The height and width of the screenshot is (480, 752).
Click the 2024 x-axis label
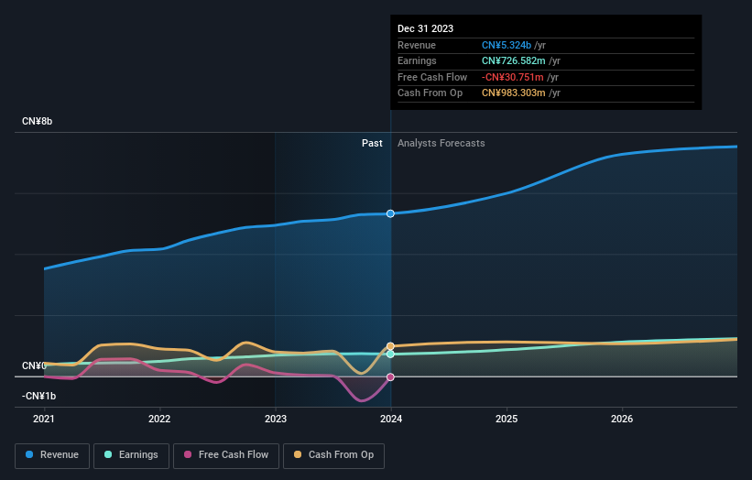pyautogui.click(x=391, y=420)
